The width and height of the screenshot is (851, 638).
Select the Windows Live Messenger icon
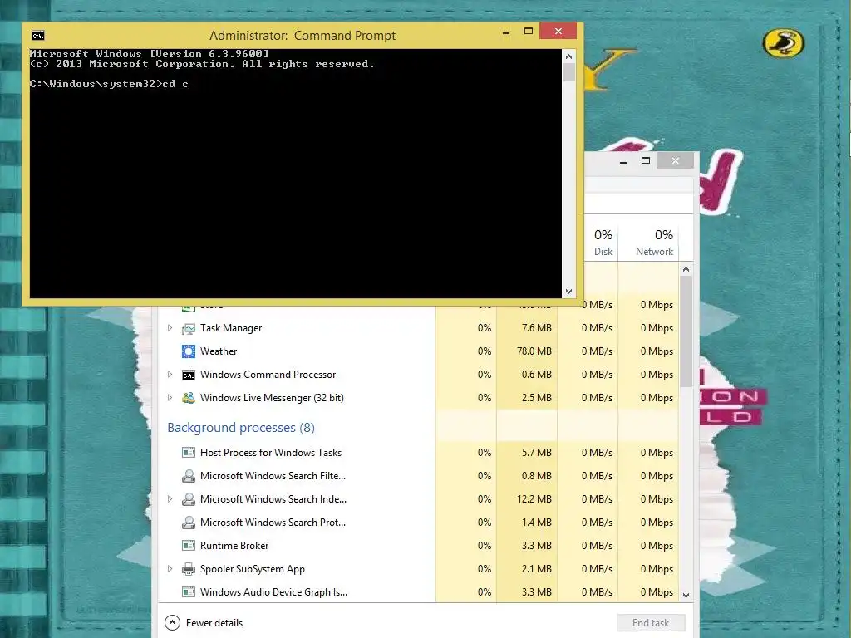tap(189, 398)
